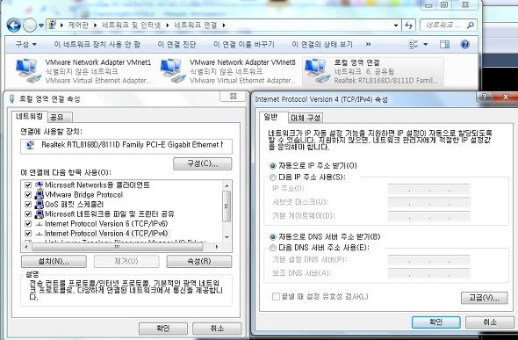Select VMware Network Adapter VMnet1 icon
Image resolution: width=518 pixels, height=340 pixels.
[28, 70]
